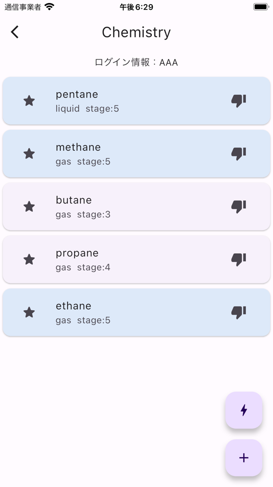The height and width of the screenshot is (487, 273).
Task: Tap the thumbs-down icon for propane
Action: [239, 259]
